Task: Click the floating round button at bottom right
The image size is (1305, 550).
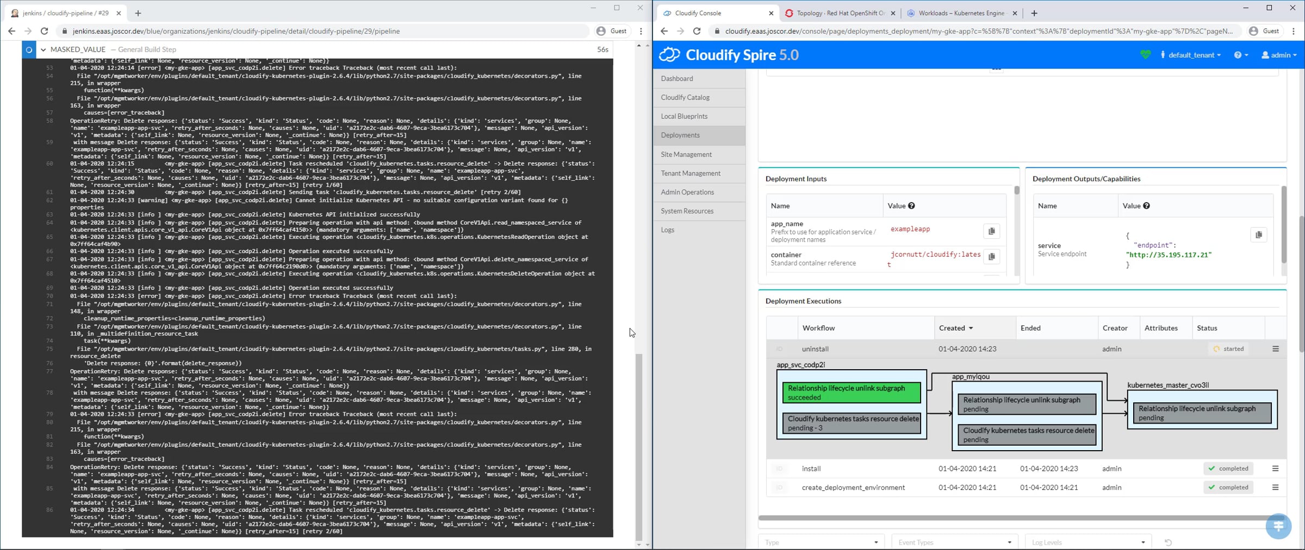Action: (x=1278, y=526)
